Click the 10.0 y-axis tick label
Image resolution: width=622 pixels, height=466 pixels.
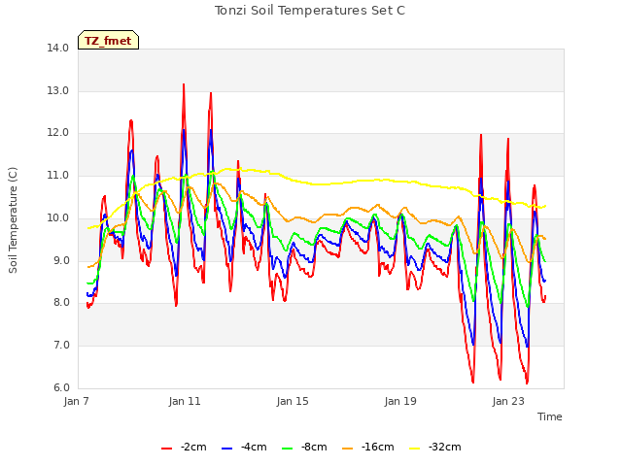pyautogui.click(x=58, y=217)
